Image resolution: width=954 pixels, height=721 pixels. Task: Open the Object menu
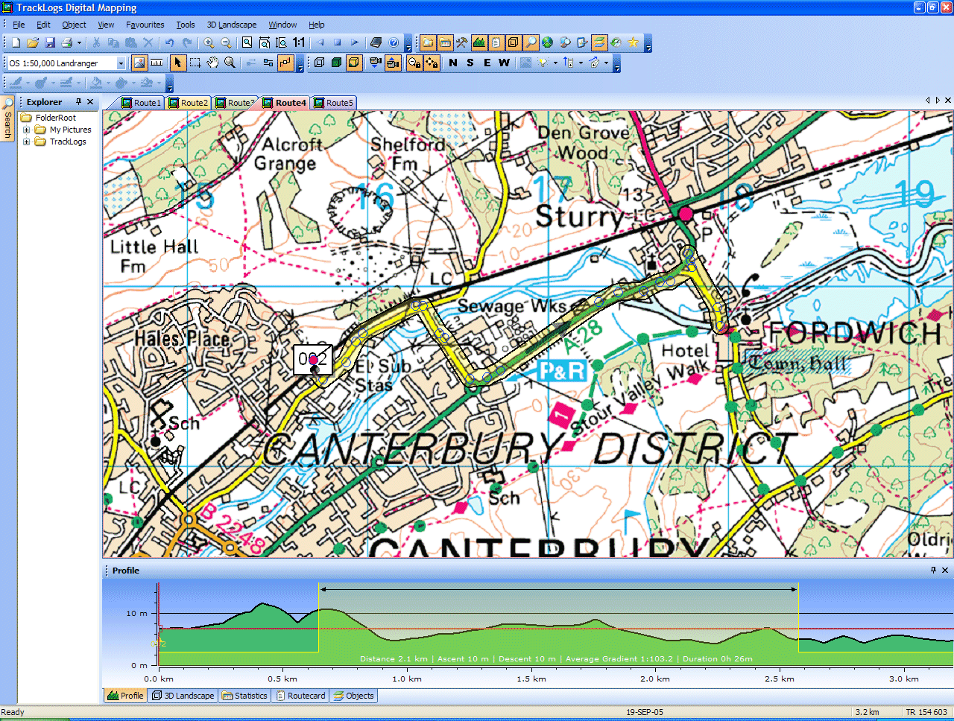(x=74, y=25)
